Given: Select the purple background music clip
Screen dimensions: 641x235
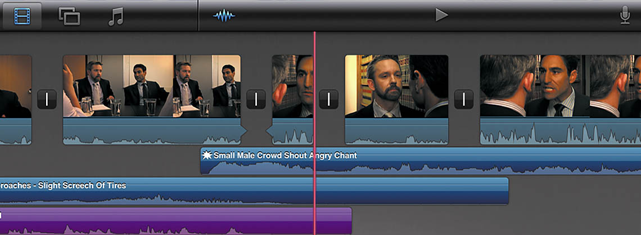Looking at the screenshot, I should (x=176, y=221).
